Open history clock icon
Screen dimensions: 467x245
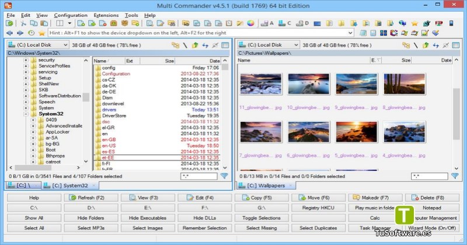pos(31,33)
